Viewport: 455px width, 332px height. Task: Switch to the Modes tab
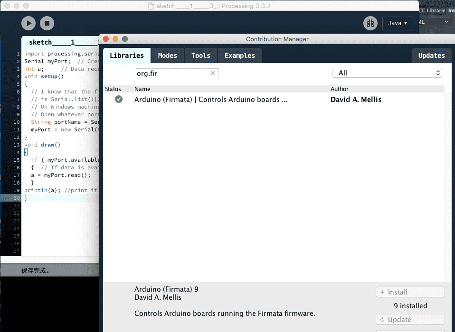click(x=168, y=55)
